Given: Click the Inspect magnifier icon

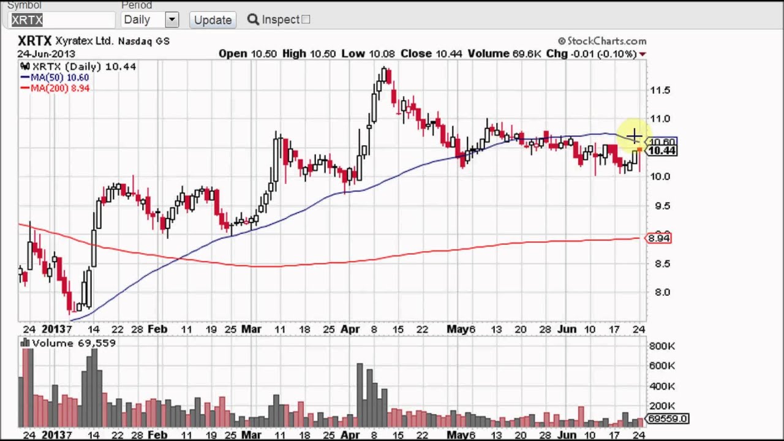Looking at the screenshot, I should [x=253, y=20].
